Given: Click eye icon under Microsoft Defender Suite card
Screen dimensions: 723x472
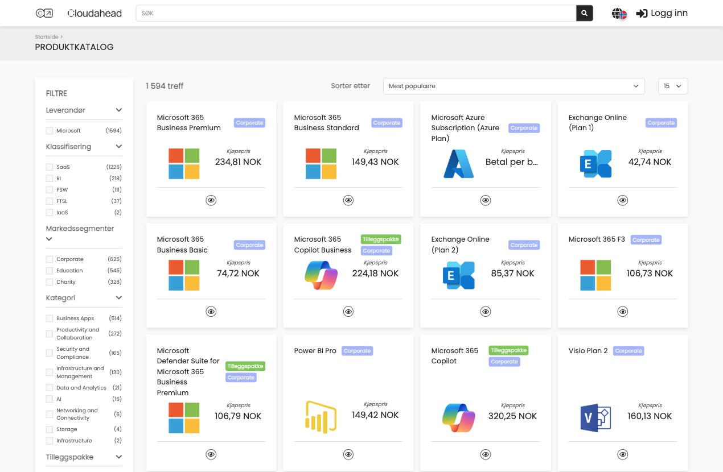Looking at the screenshot, I should [x=211, y=454].
